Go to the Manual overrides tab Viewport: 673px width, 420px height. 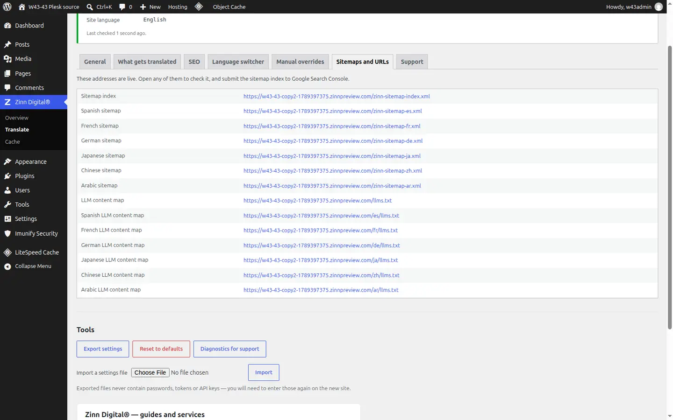pos(300,62)
